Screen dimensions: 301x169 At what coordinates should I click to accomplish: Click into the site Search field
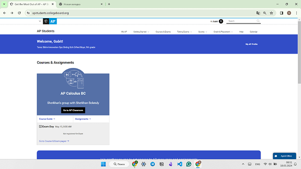click(242, 21)
